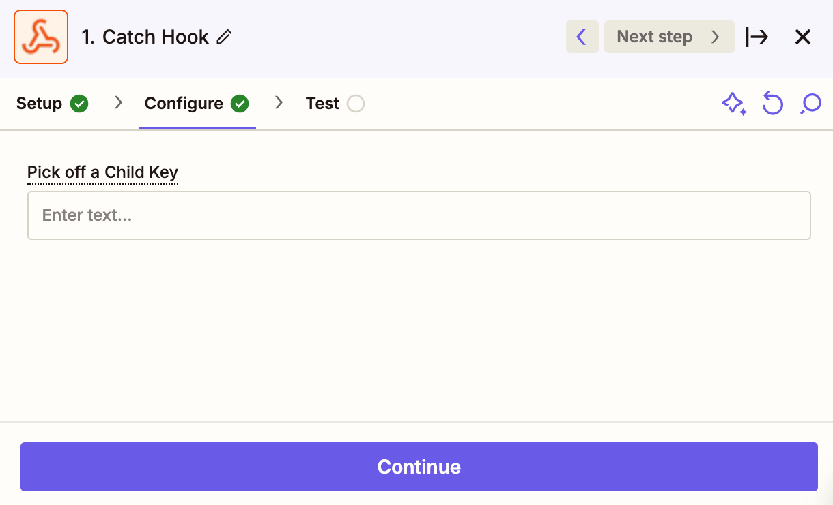Go to previous step arrow button
833x505 pixels.
582,37
